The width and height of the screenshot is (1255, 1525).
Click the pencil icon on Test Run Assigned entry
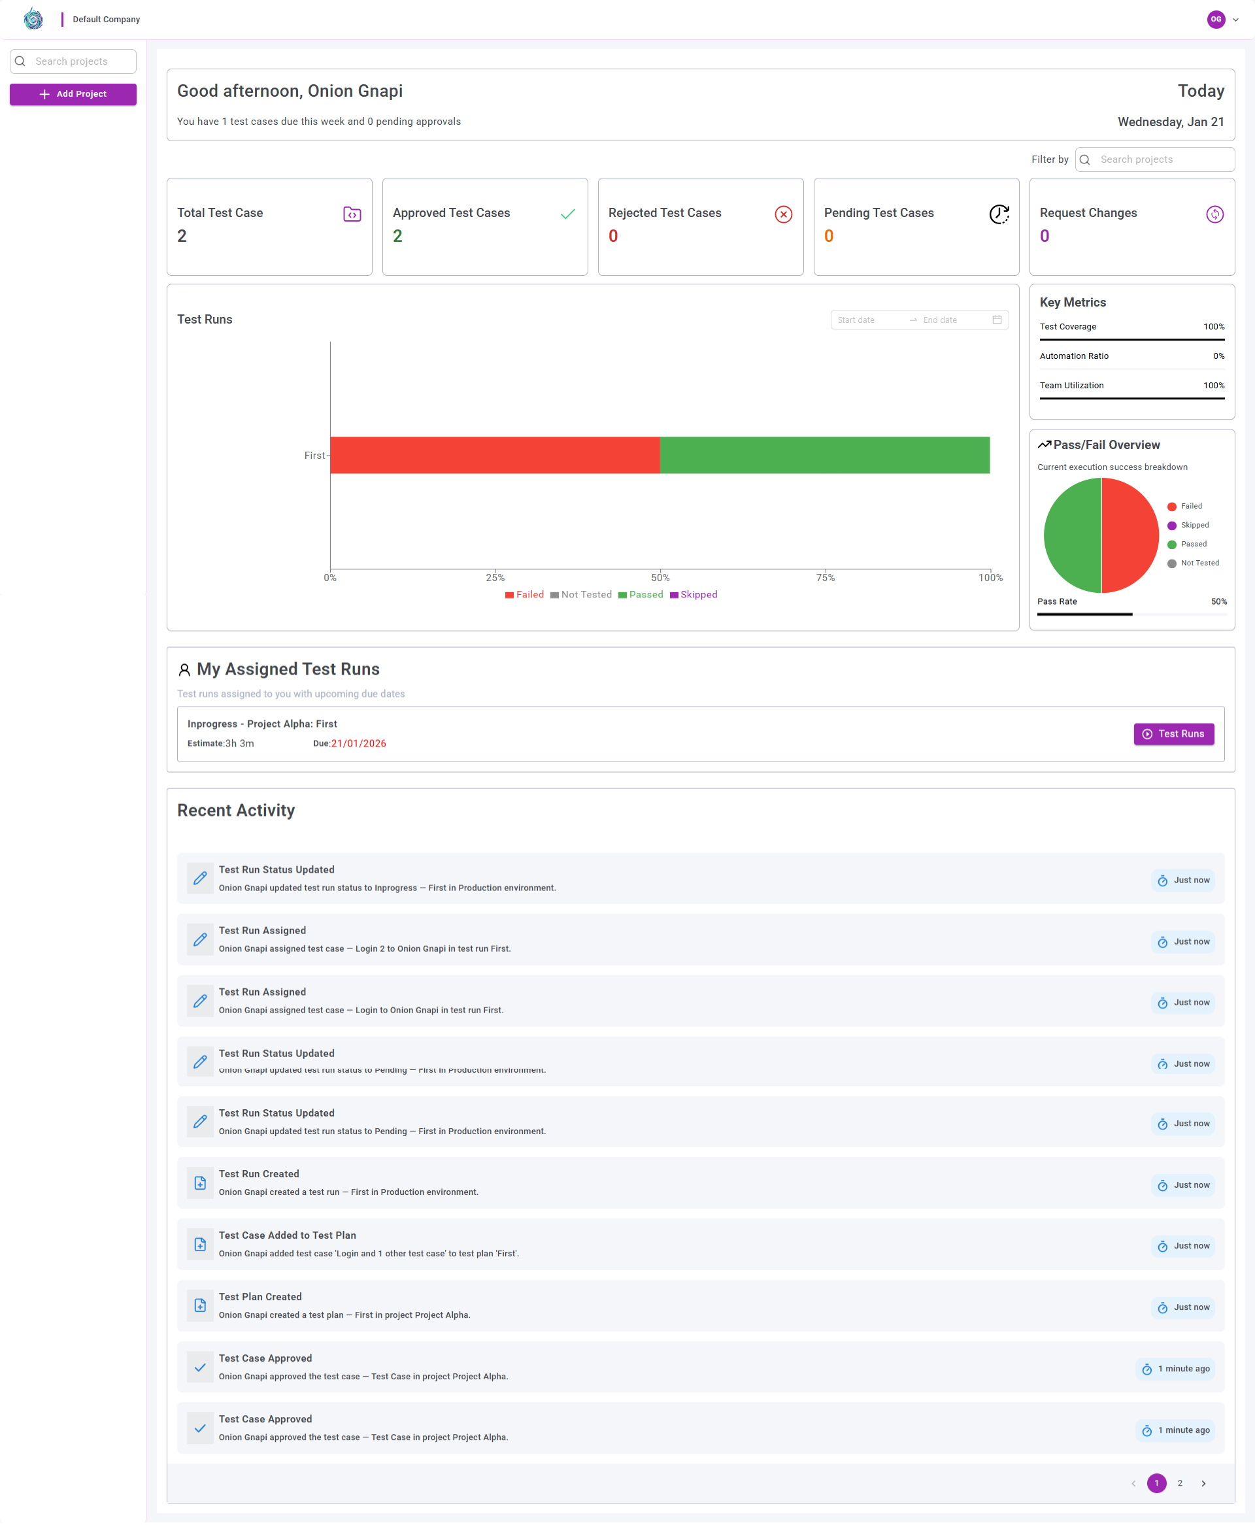pos(200,939)
